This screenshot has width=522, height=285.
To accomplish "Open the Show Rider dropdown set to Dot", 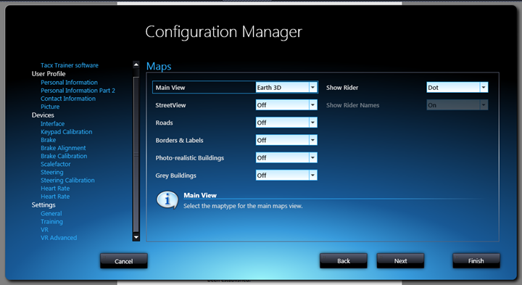I will click(457, 88).
